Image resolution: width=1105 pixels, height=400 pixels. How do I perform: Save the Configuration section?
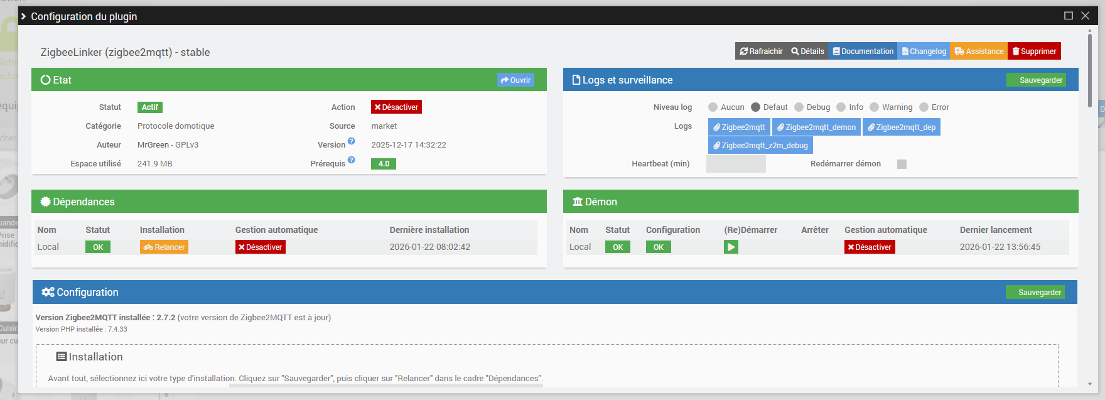pos(1035,292)
